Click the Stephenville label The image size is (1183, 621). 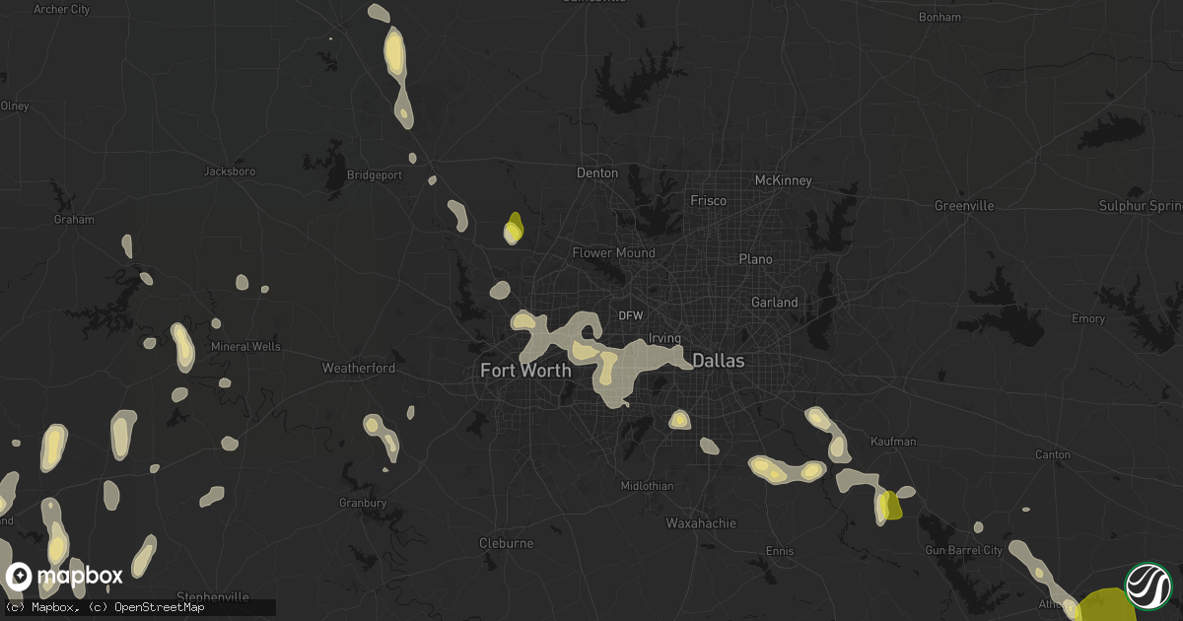click(x=212, y=596)
